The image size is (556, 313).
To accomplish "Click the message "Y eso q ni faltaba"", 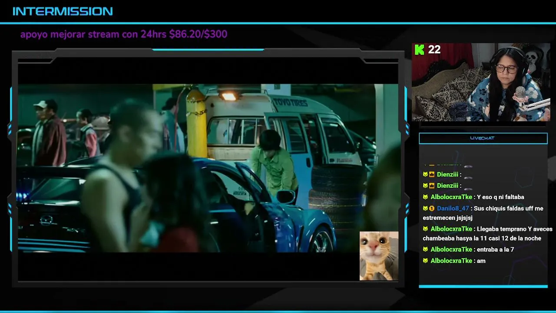I will tap(500, 197).
